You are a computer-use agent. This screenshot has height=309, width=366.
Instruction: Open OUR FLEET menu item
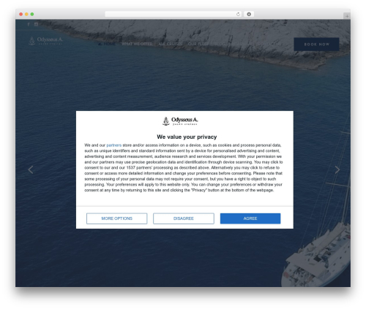[x=198, y=44]
